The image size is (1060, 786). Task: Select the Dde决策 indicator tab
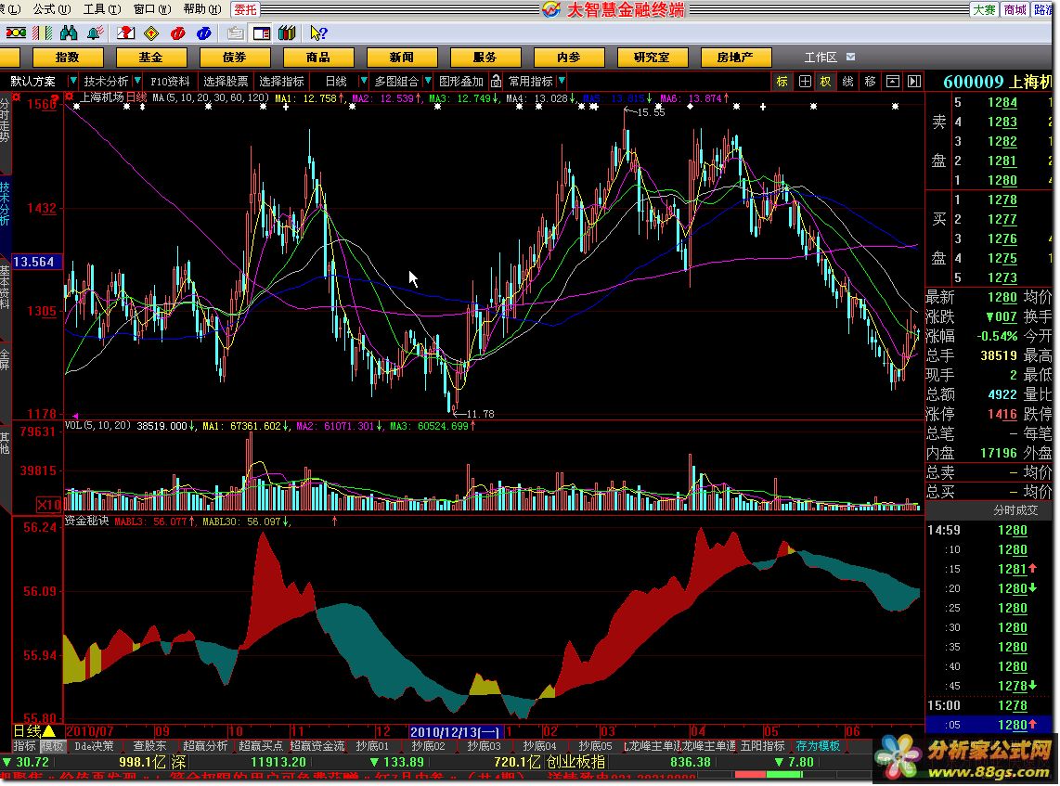pos(94,745)
